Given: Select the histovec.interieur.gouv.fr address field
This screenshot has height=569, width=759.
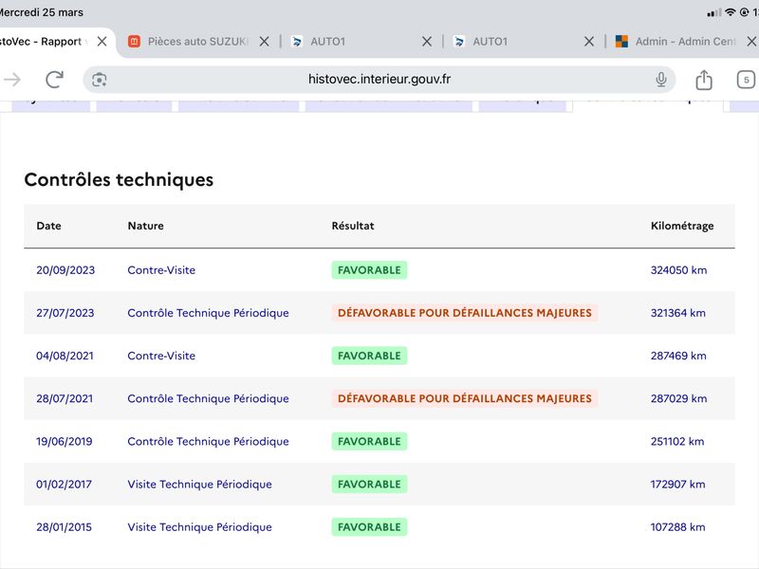Looking at the screenshot, I should click(x=379, y=80).
